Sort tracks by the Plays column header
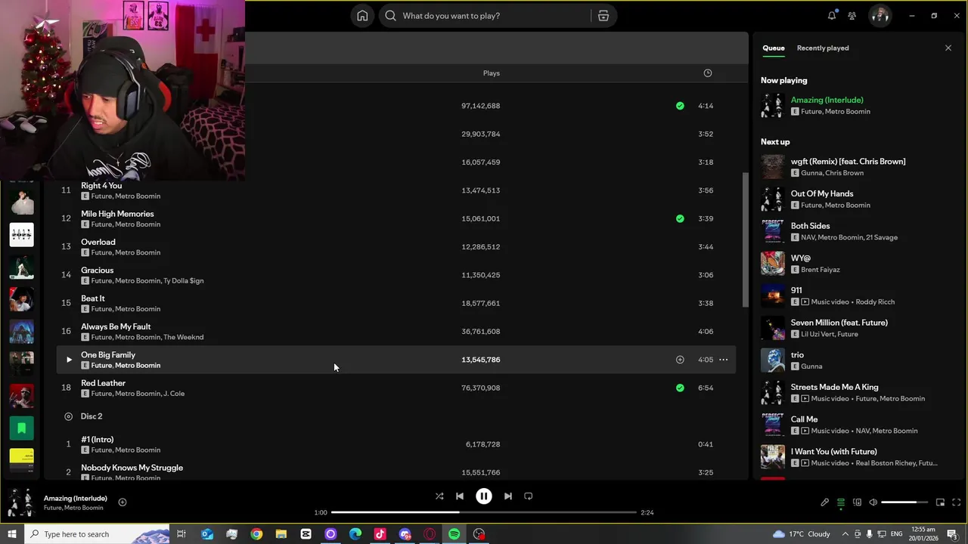The width and height of the screenshot is (968, 544). (492, 73)
